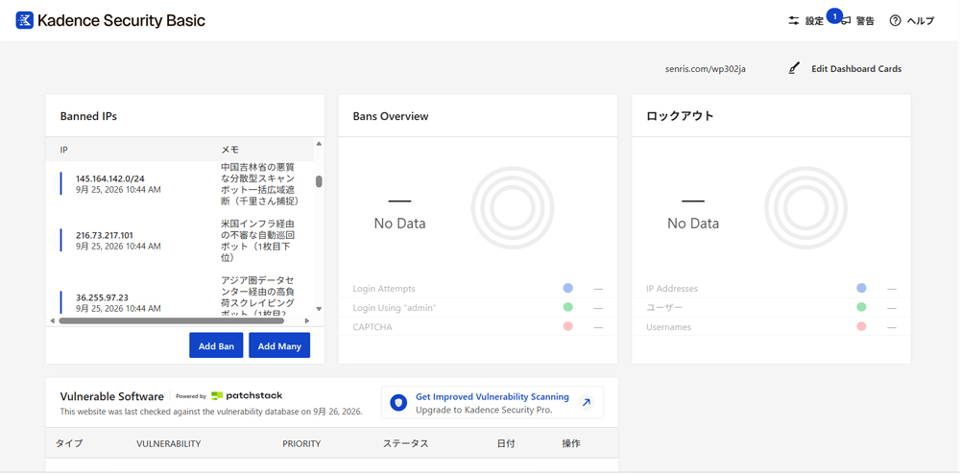
Task: Click the Upgrade to Kadence Security Pro text
Action: [484, 410]
